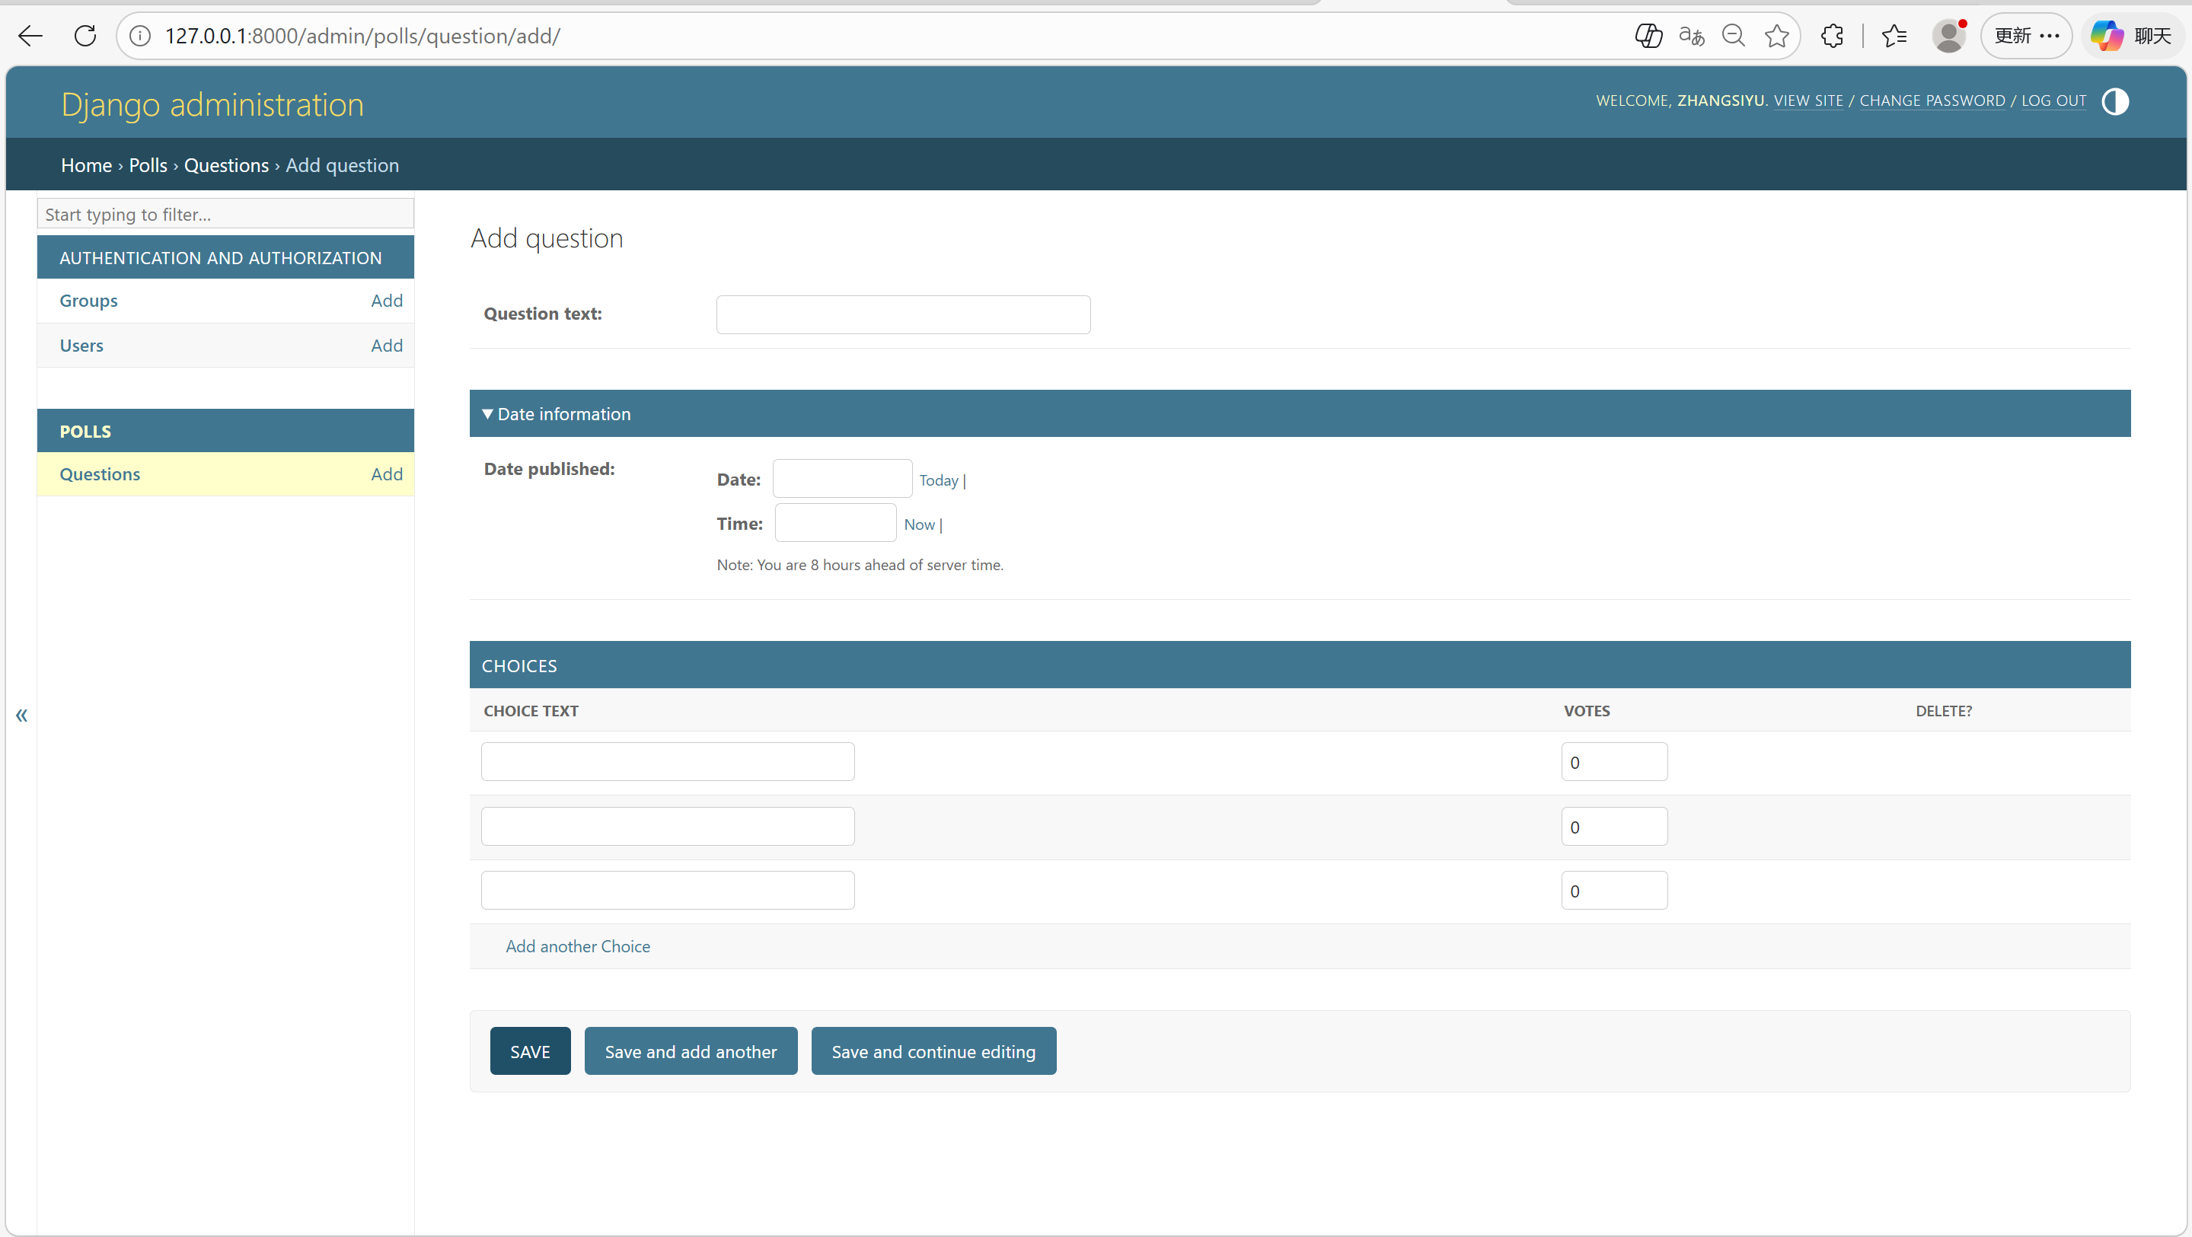The image size is (2192, 1237).
Task: Bookmark page with the star icon
Action: point(1777,36)
